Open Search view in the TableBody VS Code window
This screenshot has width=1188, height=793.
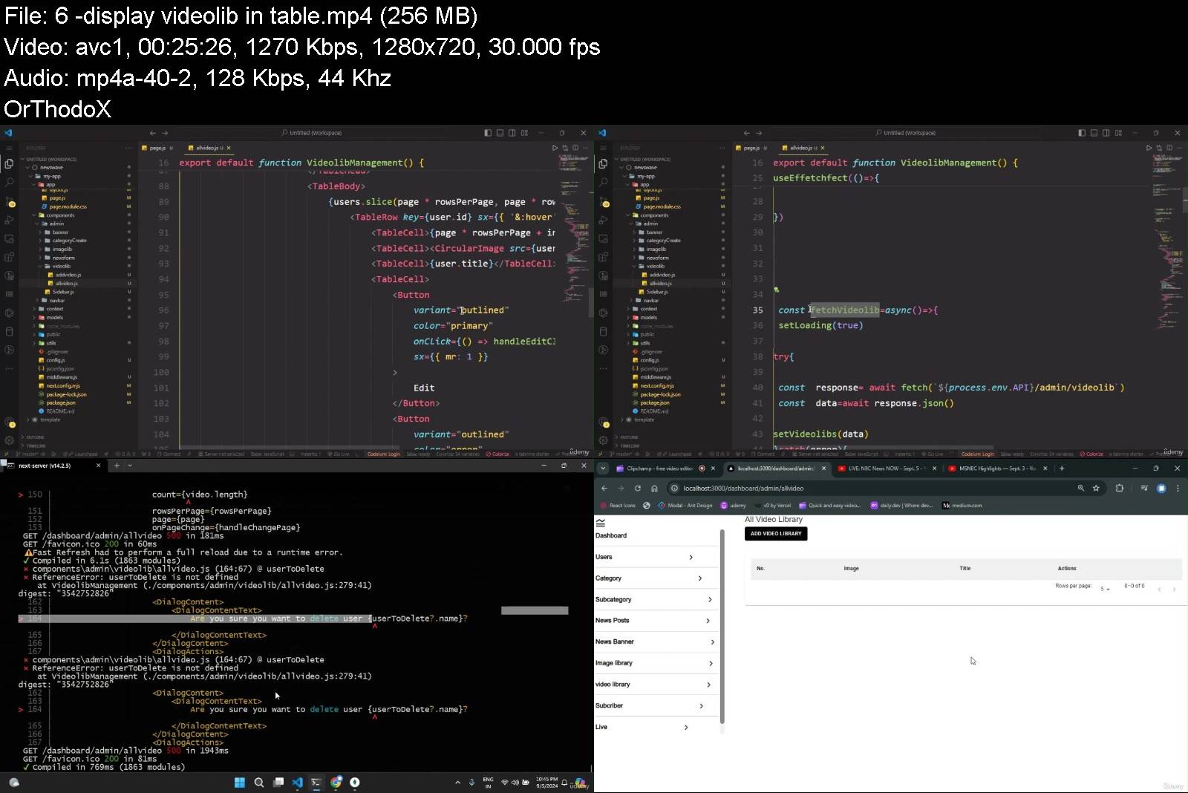10,182
